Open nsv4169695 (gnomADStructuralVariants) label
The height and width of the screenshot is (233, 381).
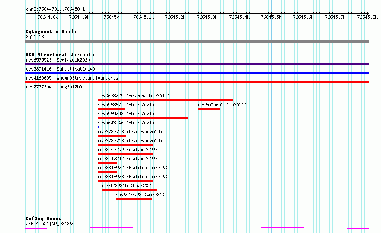point(73,78)
